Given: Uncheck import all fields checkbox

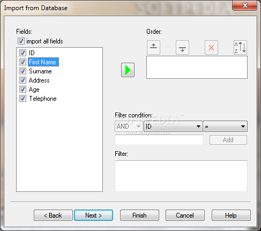Looking at the screenshot, I should click(x=21, y=41).
